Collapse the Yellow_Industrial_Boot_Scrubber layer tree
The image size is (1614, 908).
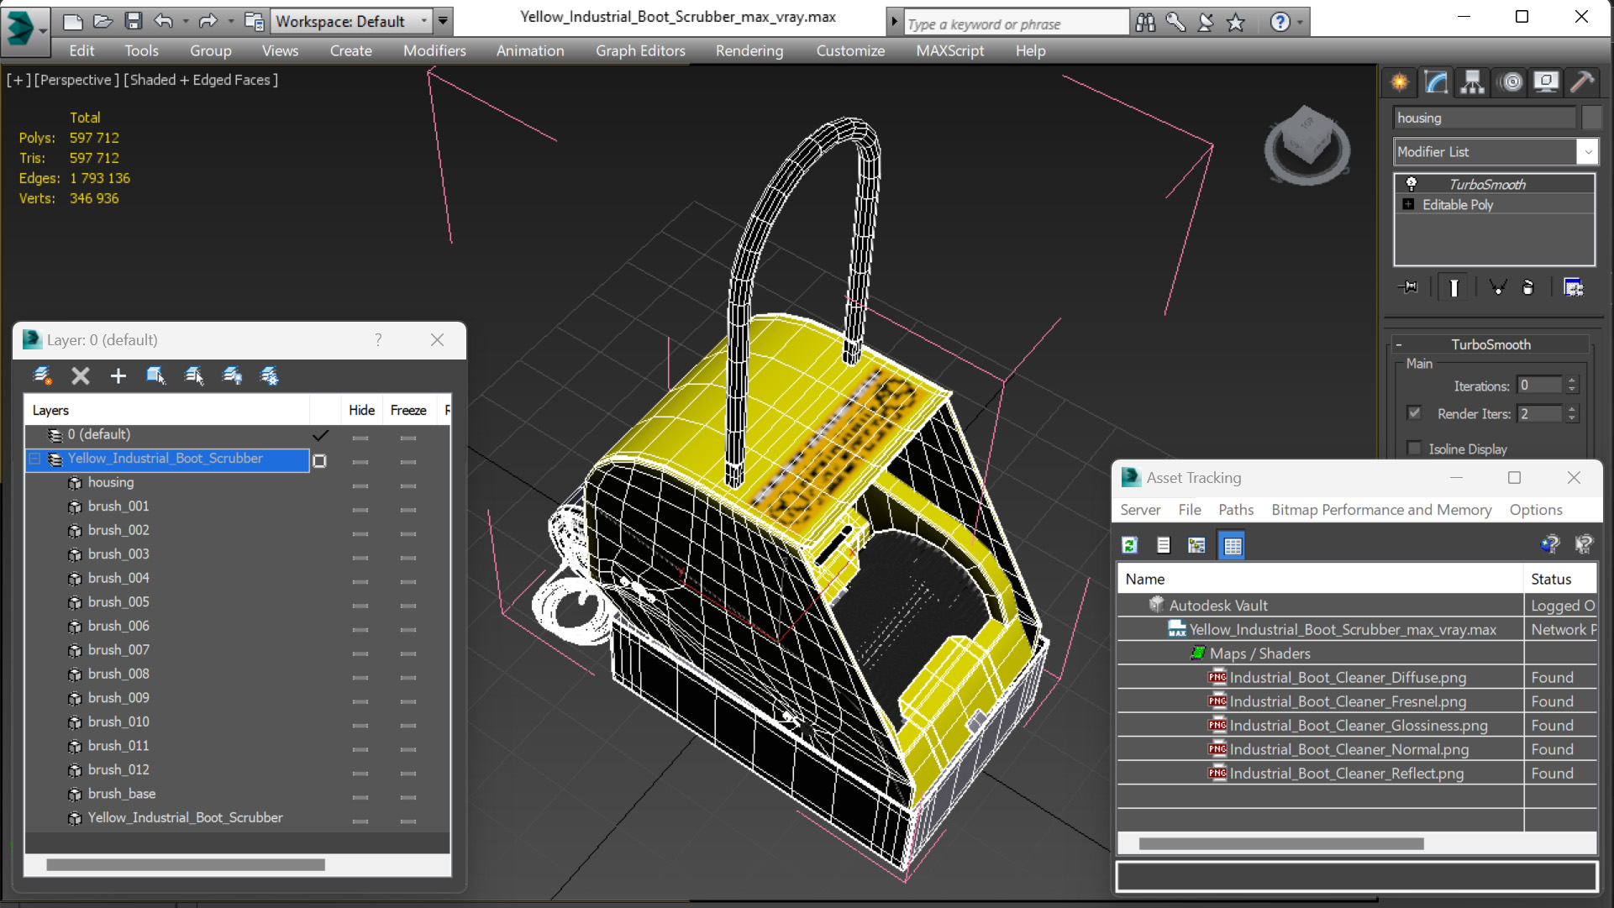[35, 459]
